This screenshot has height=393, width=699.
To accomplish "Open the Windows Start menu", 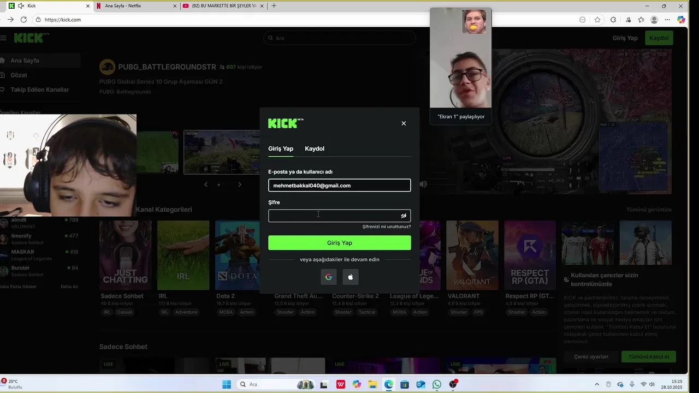I will tap(227, 384).
